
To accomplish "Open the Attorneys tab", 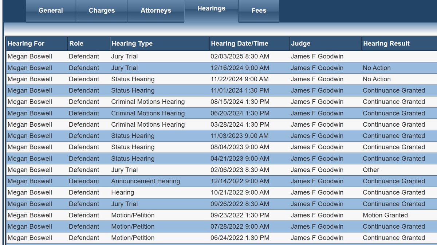I will coord(156,11).
